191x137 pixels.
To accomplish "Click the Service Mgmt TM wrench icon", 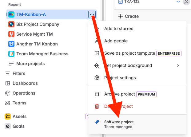I will (11, 34).
